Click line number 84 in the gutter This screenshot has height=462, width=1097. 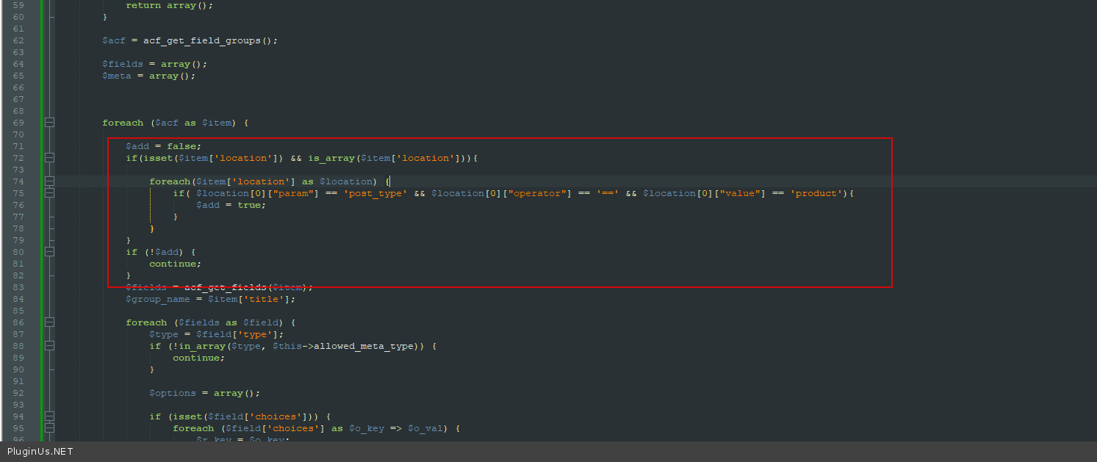[18, 299]
